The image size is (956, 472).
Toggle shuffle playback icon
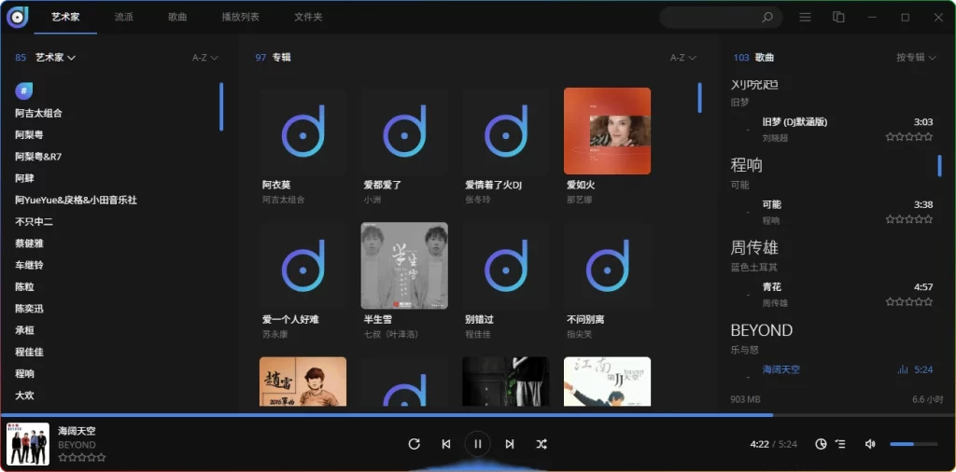[x=541, y=444]
